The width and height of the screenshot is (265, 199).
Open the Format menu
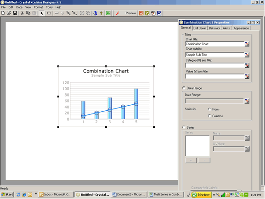coord(39,7)
